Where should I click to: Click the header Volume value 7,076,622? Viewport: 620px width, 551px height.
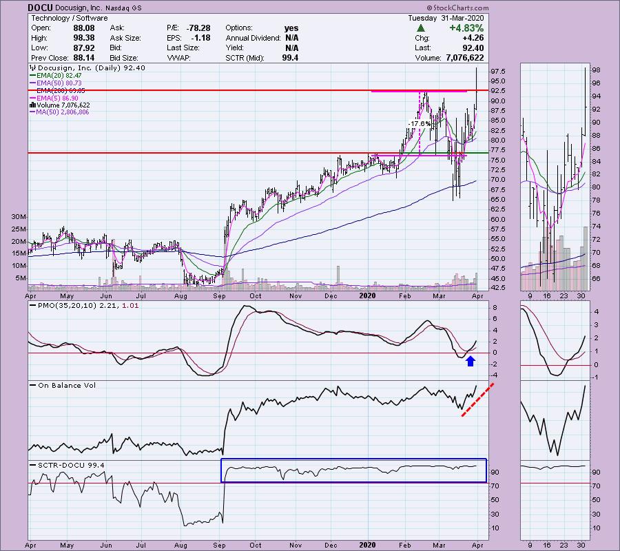[x=464, y=58]
